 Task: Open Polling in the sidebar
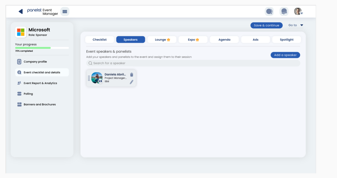[42, 94]
